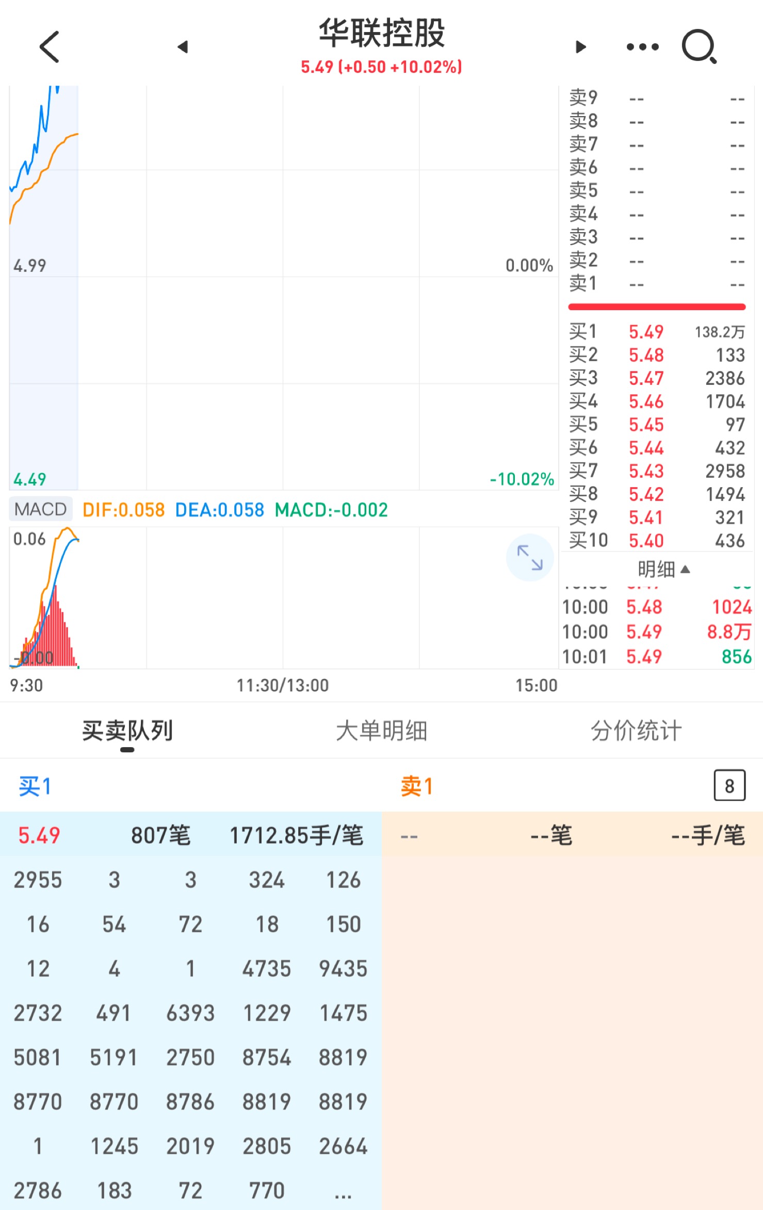Tap queue entry 2955
The height and width of the screenshot is (1210, 763).
coord(38,880)
